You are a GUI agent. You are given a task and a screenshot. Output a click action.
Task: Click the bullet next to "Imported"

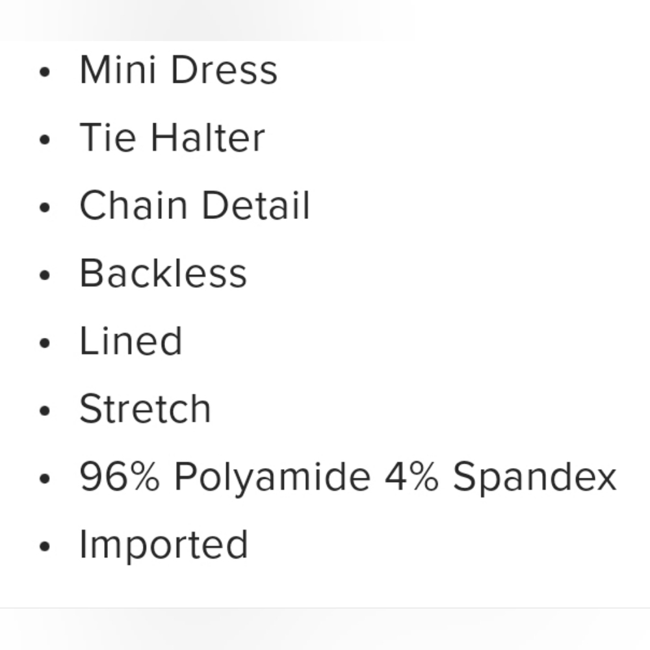[x=44, y=546]
